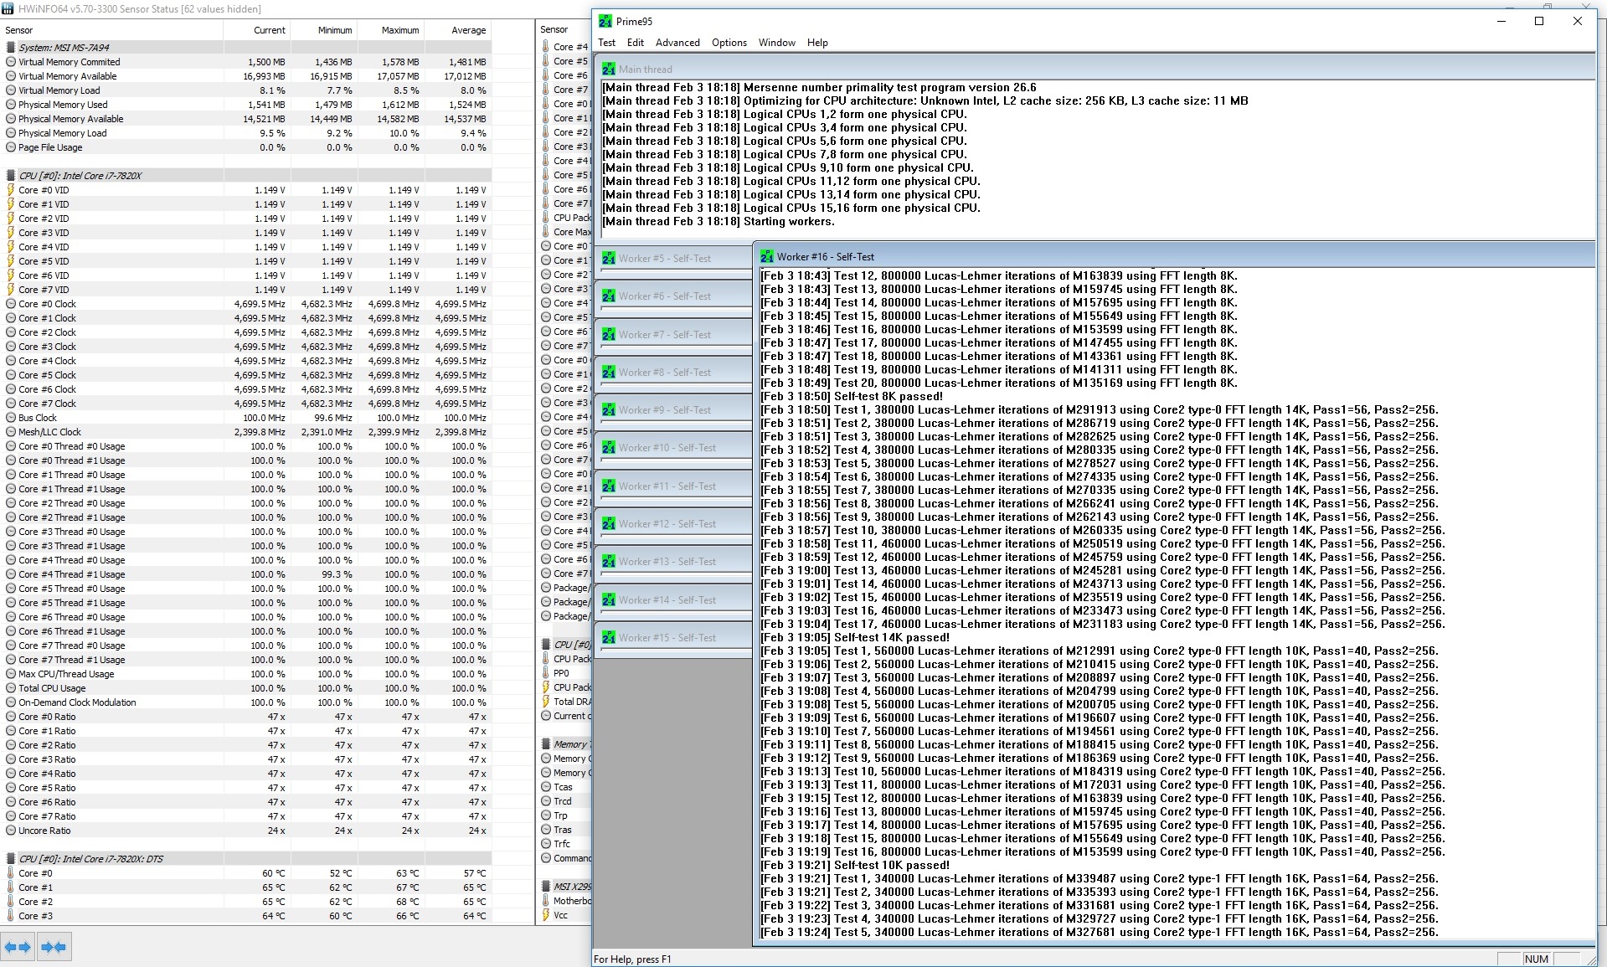Click the icon beside Bus Clock
The image size is (1607, 967).
[11, 418]
